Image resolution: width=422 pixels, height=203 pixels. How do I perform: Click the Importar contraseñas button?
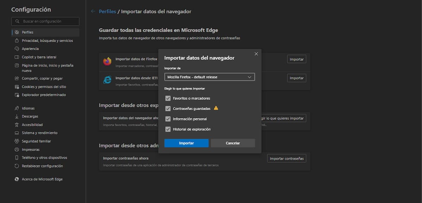pyautogui.click(x=287, y=158)
